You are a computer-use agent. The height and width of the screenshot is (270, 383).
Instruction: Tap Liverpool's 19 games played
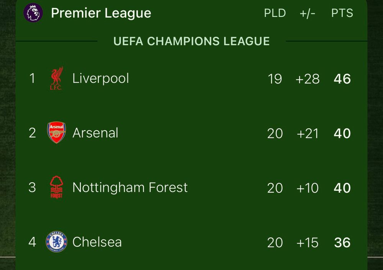[275, 79]
